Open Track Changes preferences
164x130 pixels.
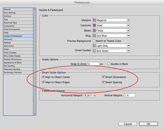click(x=18, y=53)
